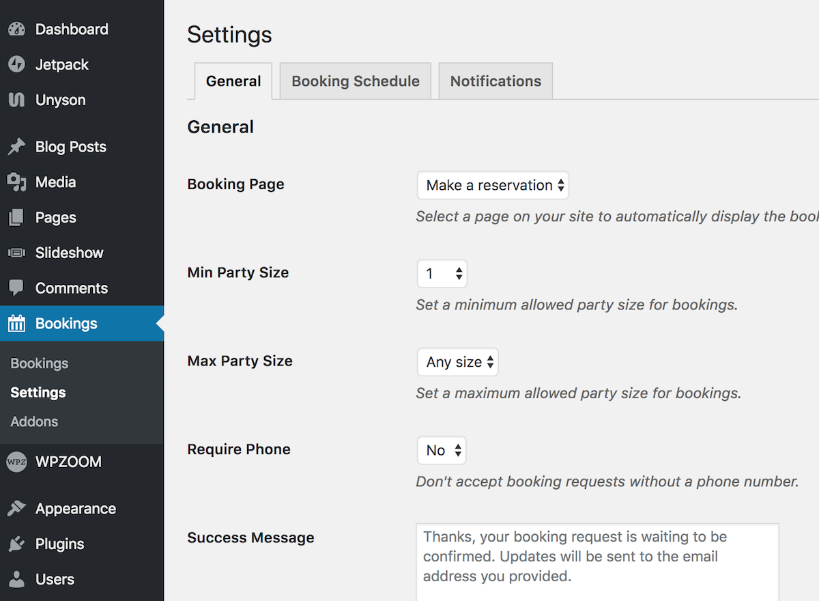
Task: Open the Users menu label
Action: click(x=55, y=580)
